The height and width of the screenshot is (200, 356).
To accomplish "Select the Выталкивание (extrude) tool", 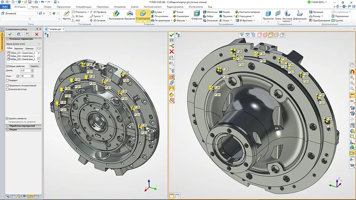I will pos(116,16).
